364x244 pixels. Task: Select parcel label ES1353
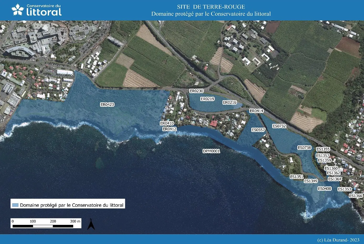tap(345, 189)
